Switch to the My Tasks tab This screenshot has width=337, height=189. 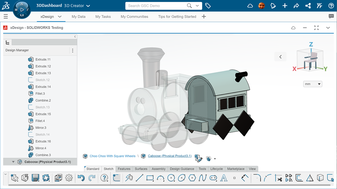tap(103, 17)
